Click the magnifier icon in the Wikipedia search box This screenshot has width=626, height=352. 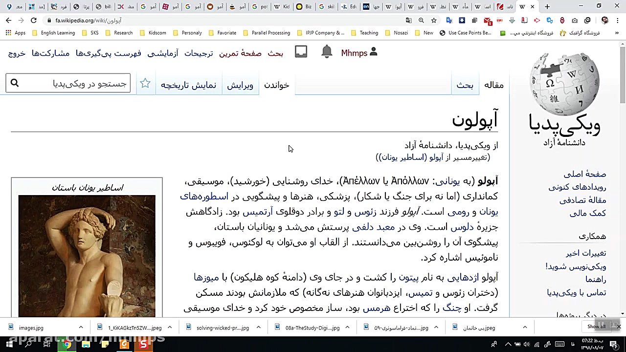tap(14, 83)
